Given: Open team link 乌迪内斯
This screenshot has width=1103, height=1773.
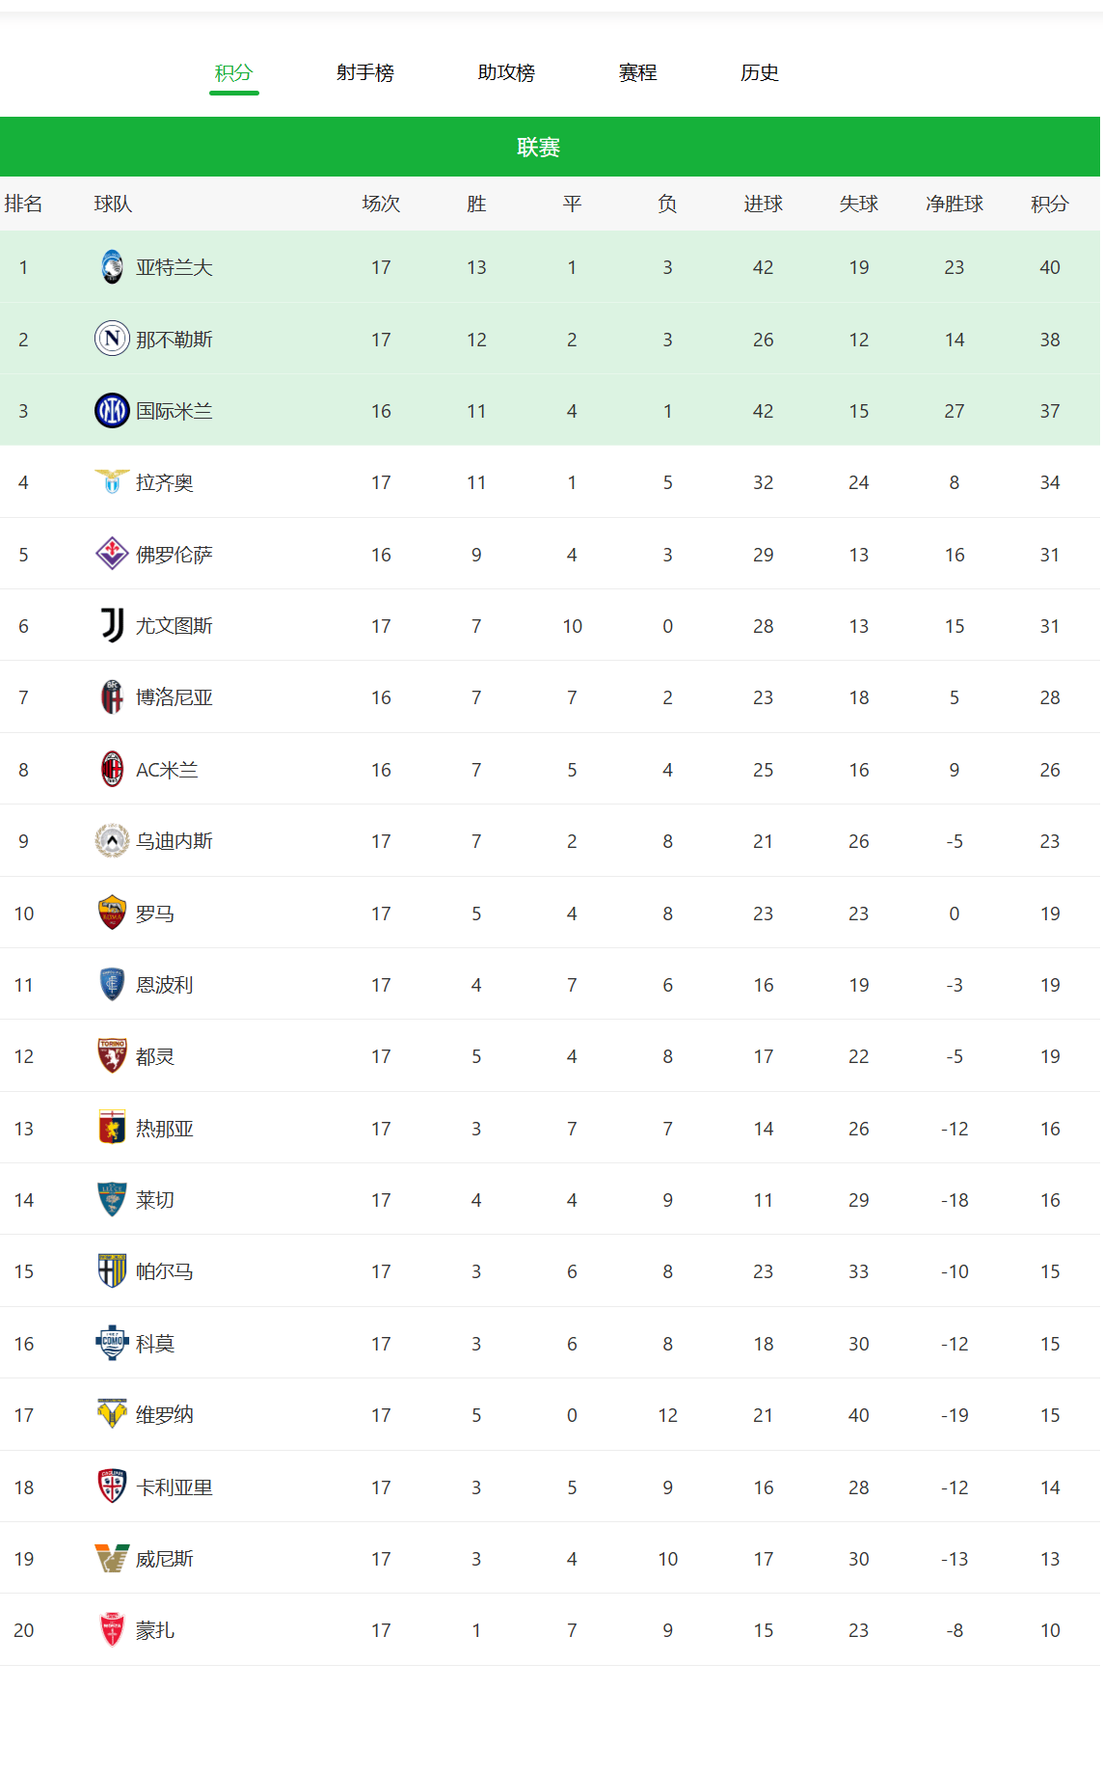Looking at the screenshot, I should (x=175, y=841).
